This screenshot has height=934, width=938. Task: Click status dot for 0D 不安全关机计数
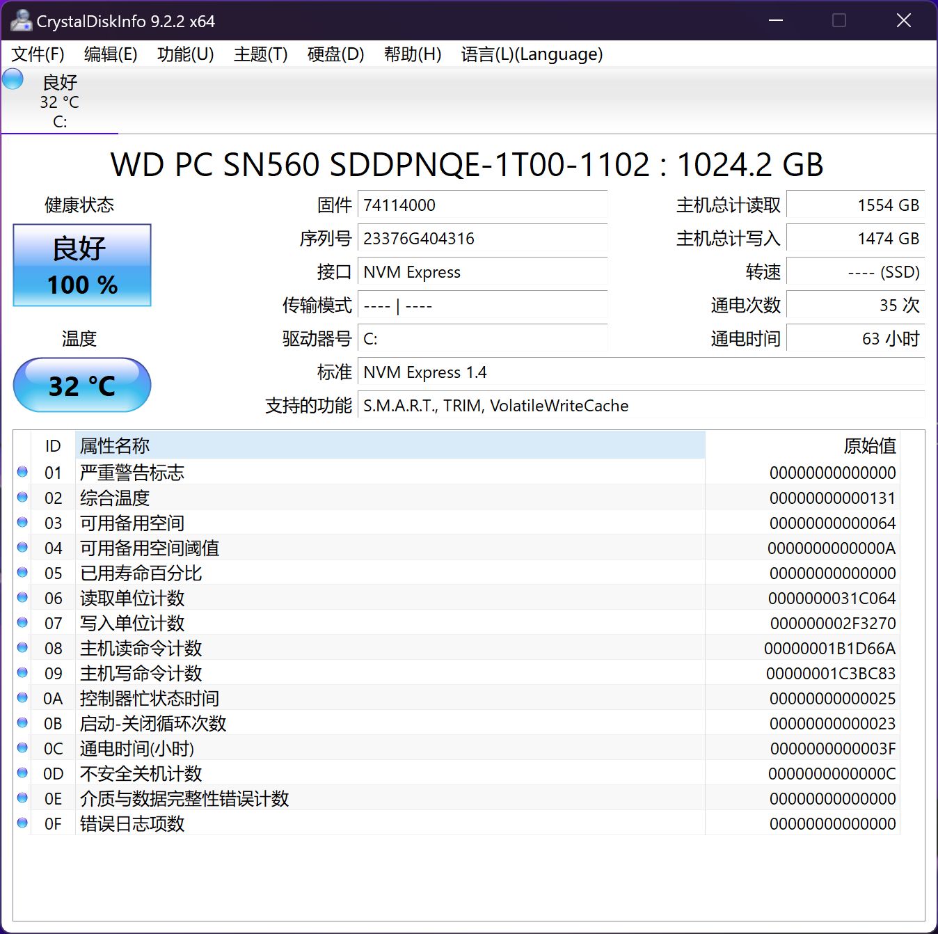pos(22,773)
